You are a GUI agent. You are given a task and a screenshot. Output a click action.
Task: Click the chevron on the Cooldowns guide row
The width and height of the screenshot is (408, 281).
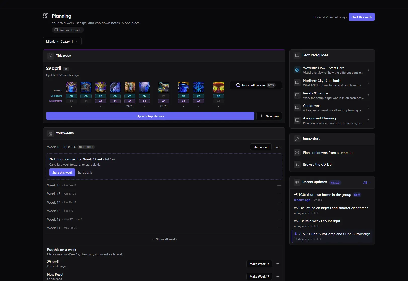click(x=369, y=108)
